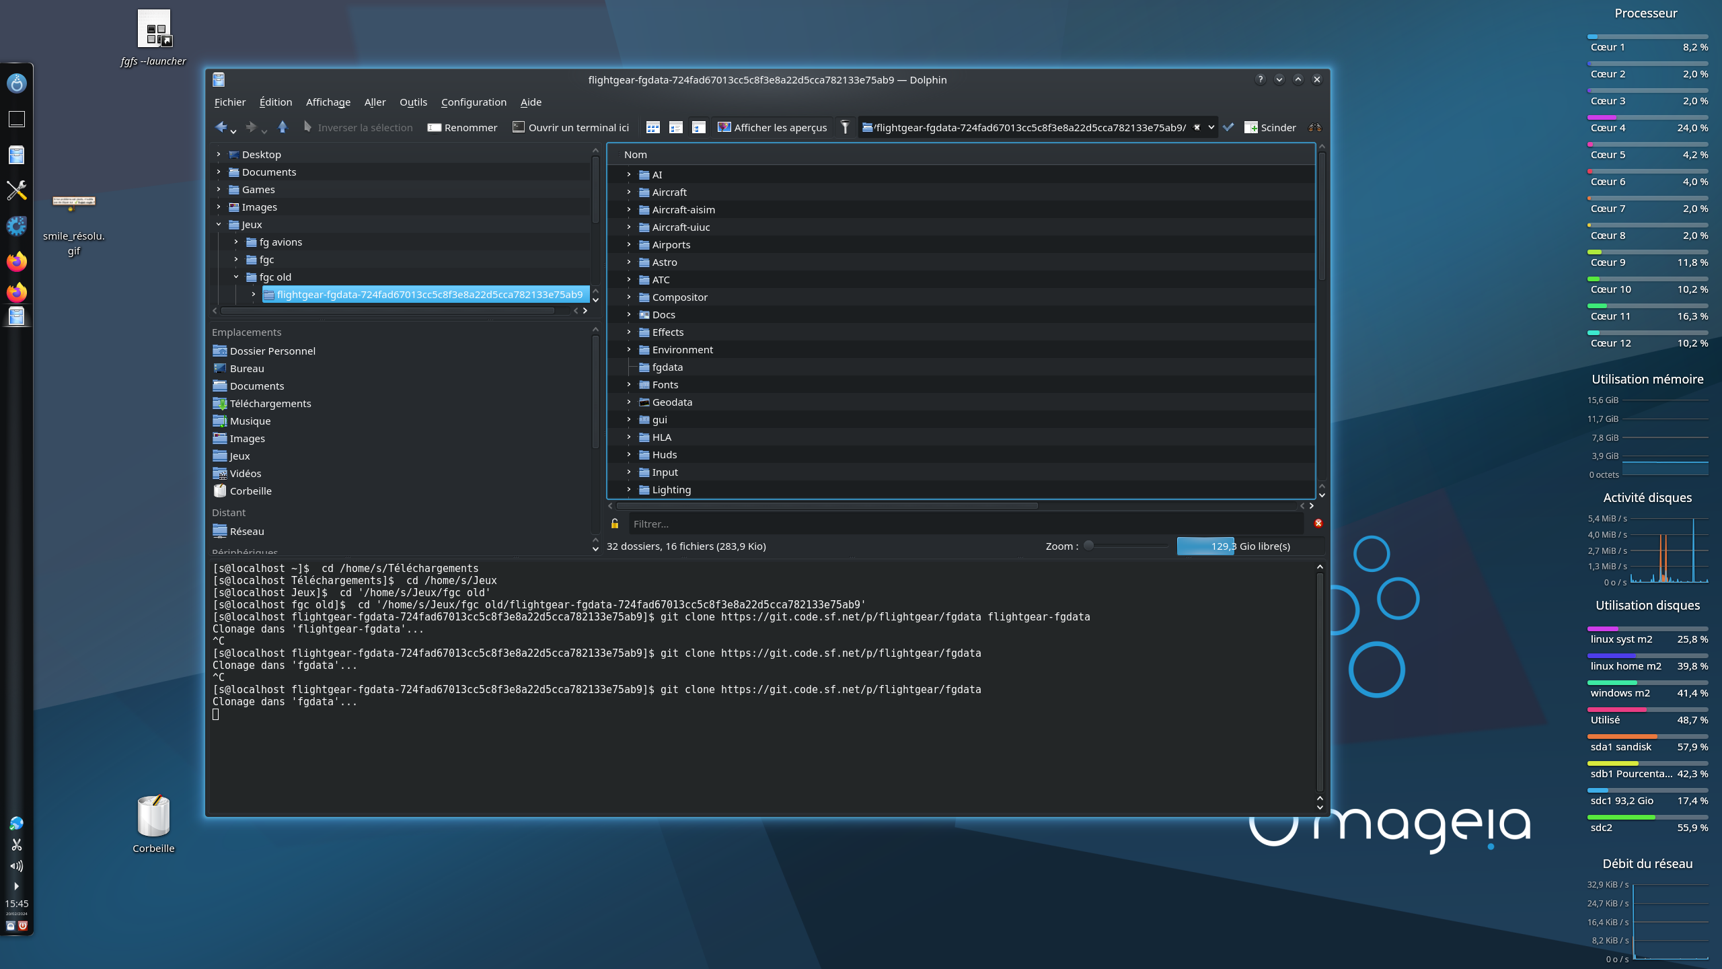Switch to icons view mode
The height and width of the screenshot is (969, 1722).
pyautogui.click(x=652, y=127)
